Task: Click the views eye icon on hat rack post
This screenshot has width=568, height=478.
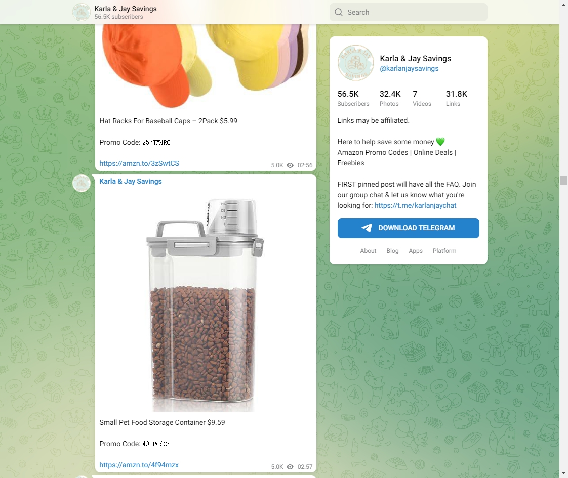Action: (x=290, y=165)
